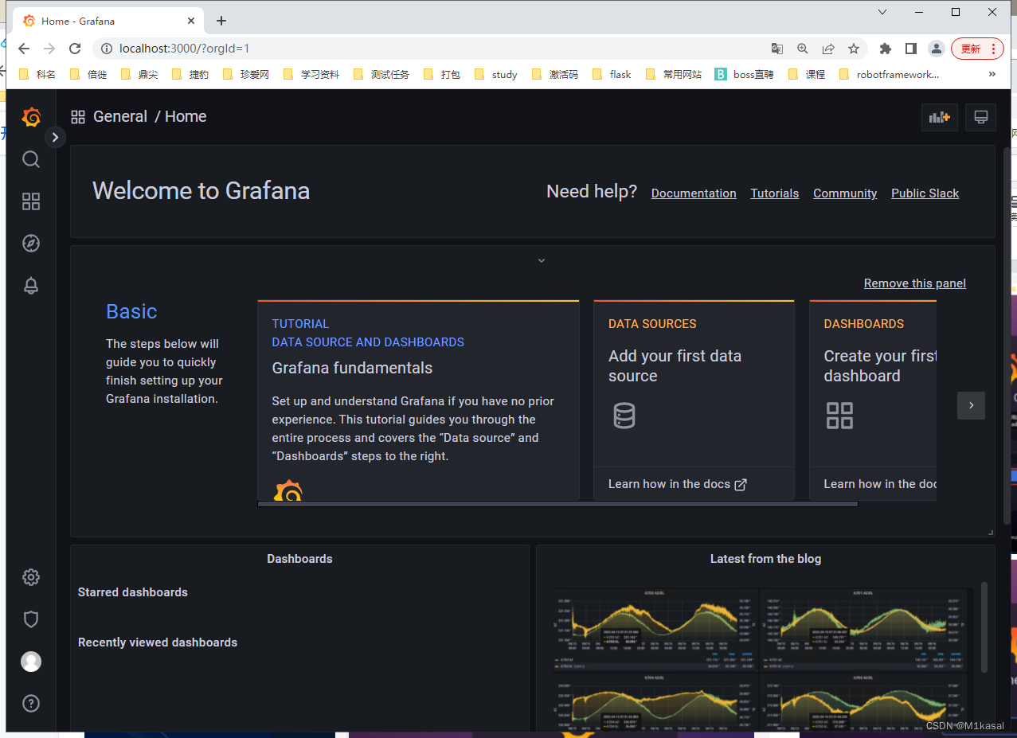Click the Chrome zoom magnifier icon
This screenshot has width=1017, height=738.
tap(803, 49)
